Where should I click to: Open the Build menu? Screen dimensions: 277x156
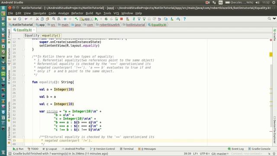click(x=89, y=13)
